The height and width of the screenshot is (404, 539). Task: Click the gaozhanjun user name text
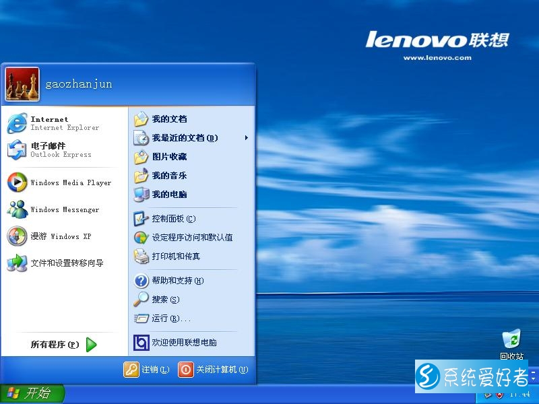(79, 84)
